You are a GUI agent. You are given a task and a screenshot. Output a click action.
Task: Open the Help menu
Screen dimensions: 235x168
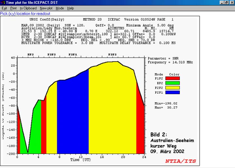click(70, 8)
